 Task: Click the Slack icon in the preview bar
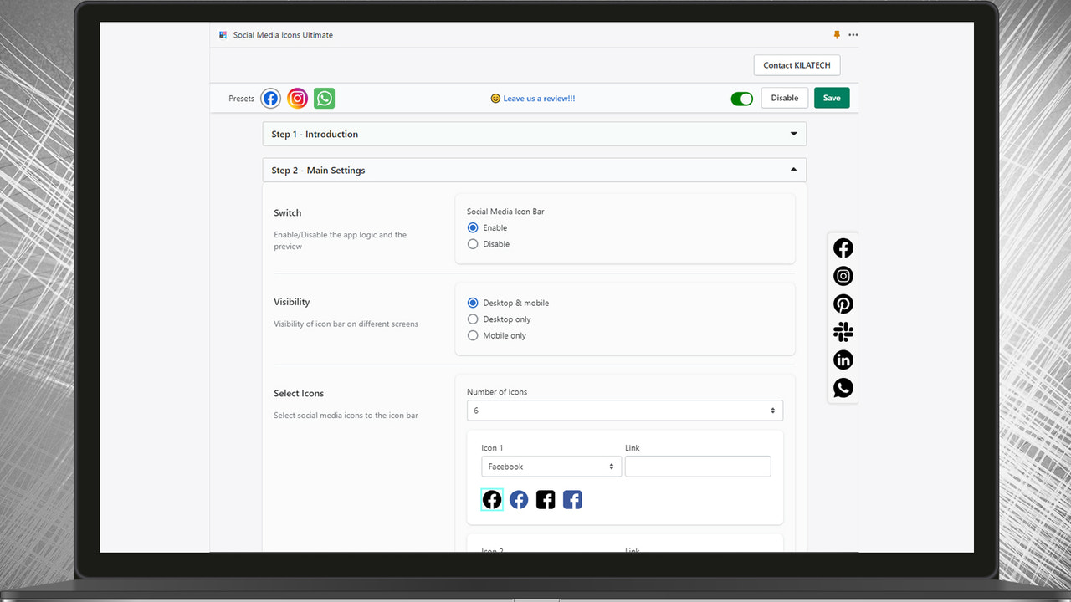843,332
